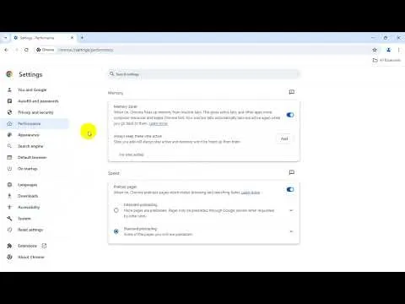Image resolution: width=405 pixels, height=304 pixels.
Task: Click the System wrench icon
Action: point(9,219)
